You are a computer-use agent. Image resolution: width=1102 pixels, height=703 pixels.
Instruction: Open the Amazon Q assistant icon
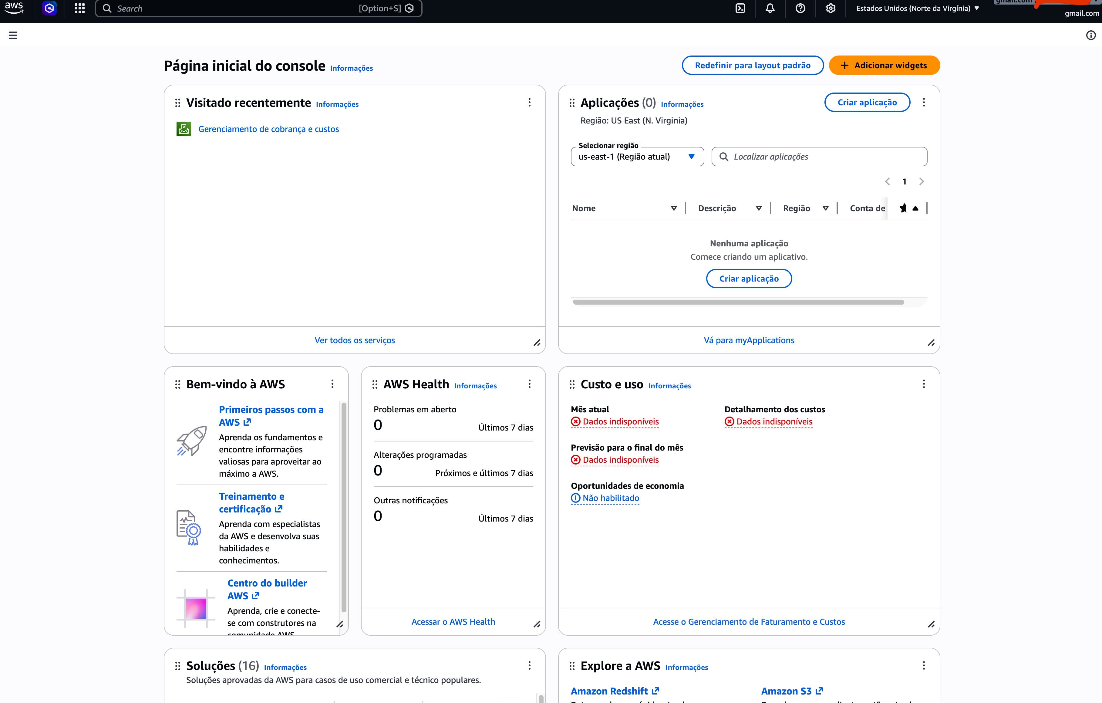click(49, 8)
